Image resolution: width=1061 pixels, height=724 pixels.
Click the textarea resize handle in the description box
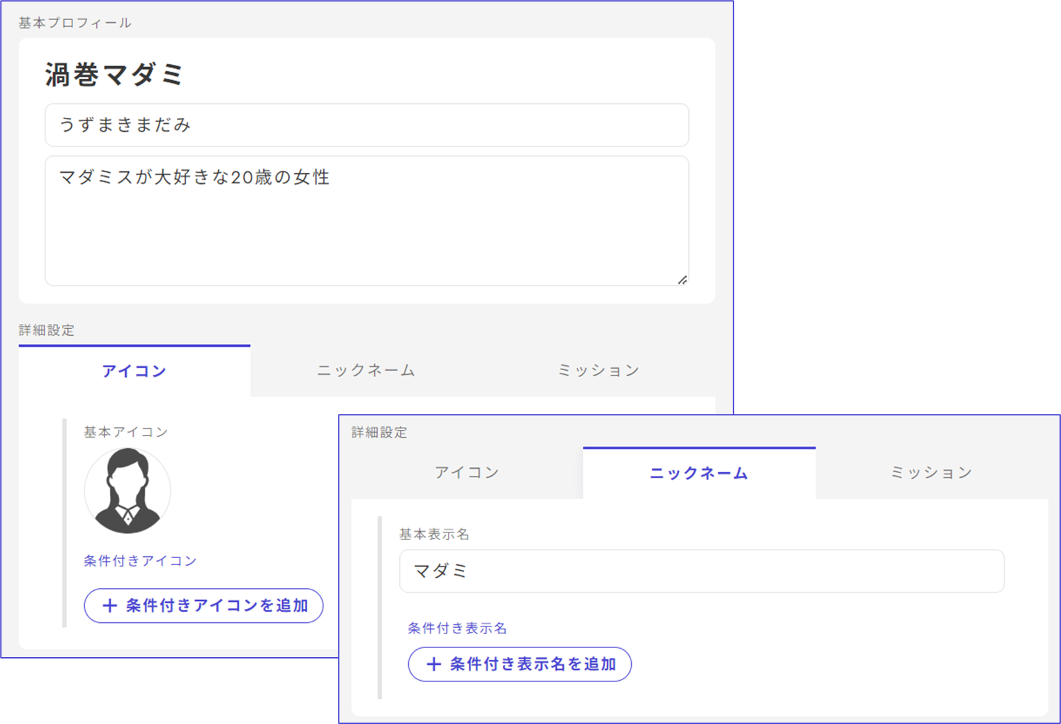tap(682, 280)
